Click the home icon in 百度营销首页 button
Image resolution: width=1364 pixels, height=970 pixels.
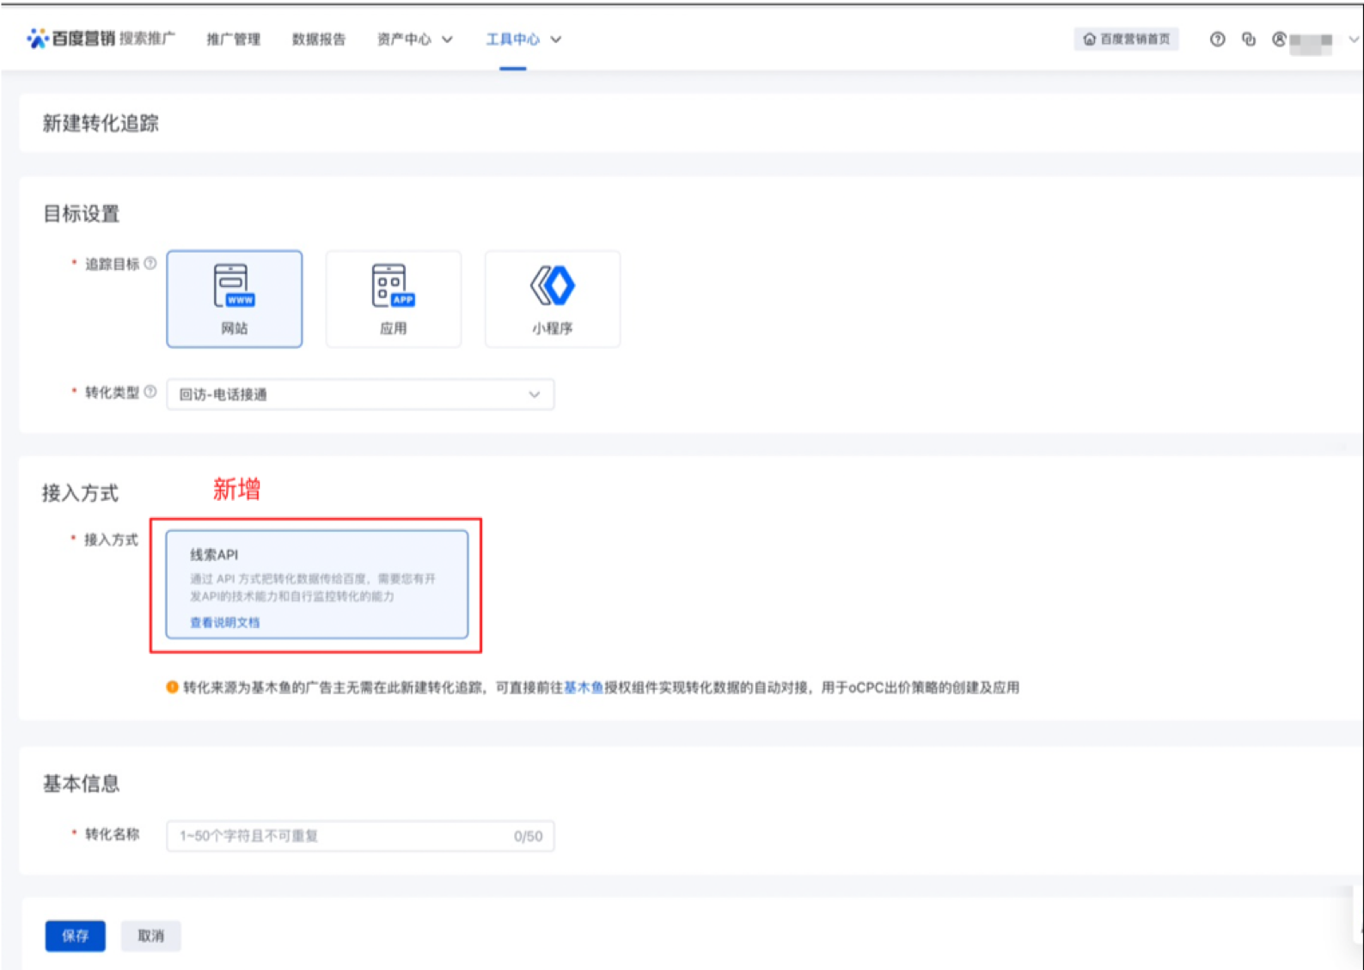pyautogui.click(x=1090, y=40)
